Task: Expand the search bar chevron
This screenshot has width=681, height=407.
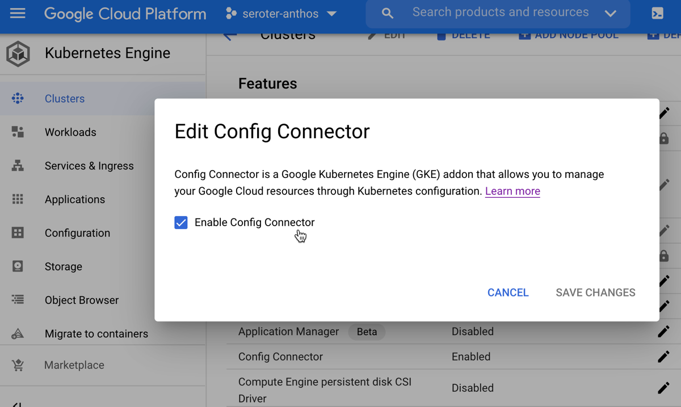Action: (x=610, y=14)
